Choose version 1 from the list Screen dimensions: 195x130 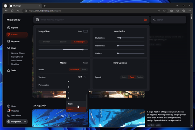76,98
